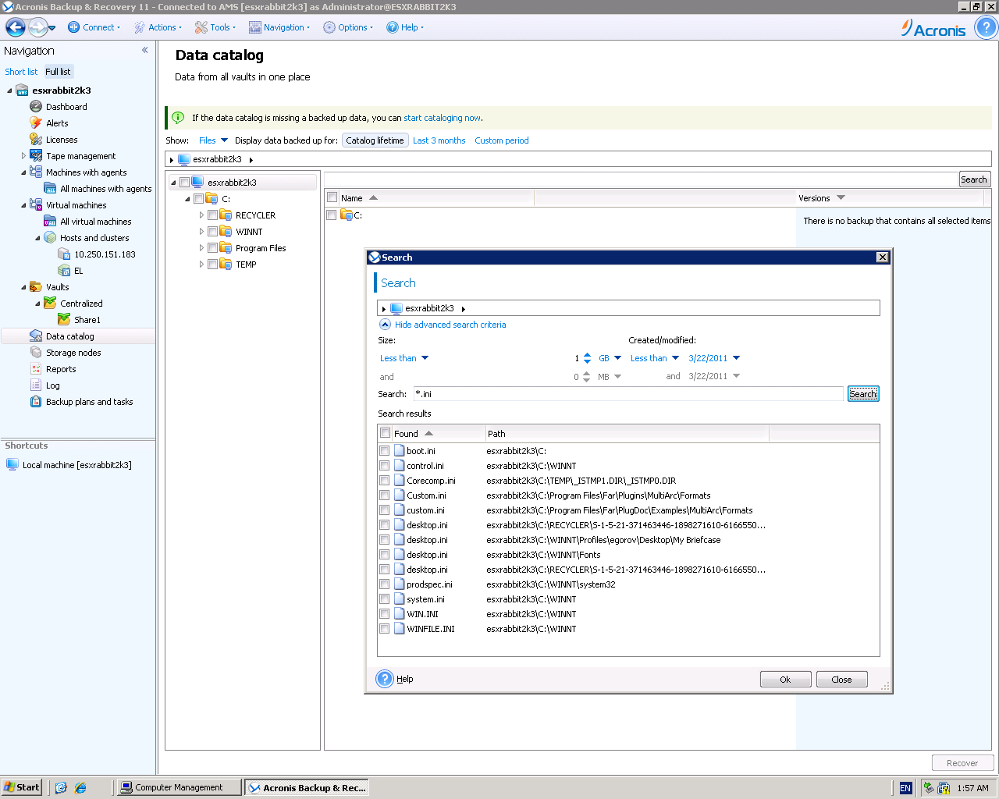This screenshot has width=999, height=799.
Task: Click the Data catalog icon in navigation
Action: 36,336
